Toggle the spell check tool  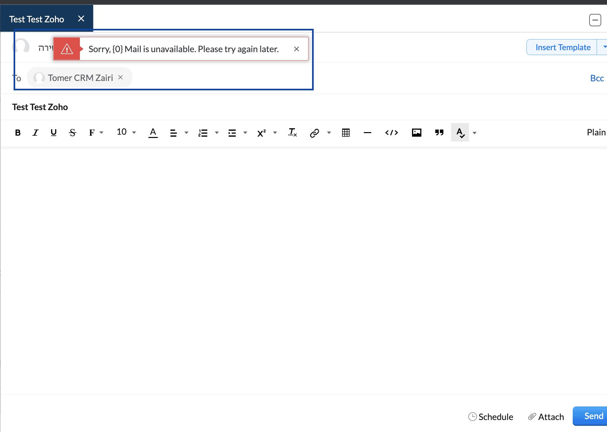tap(460, 132)
